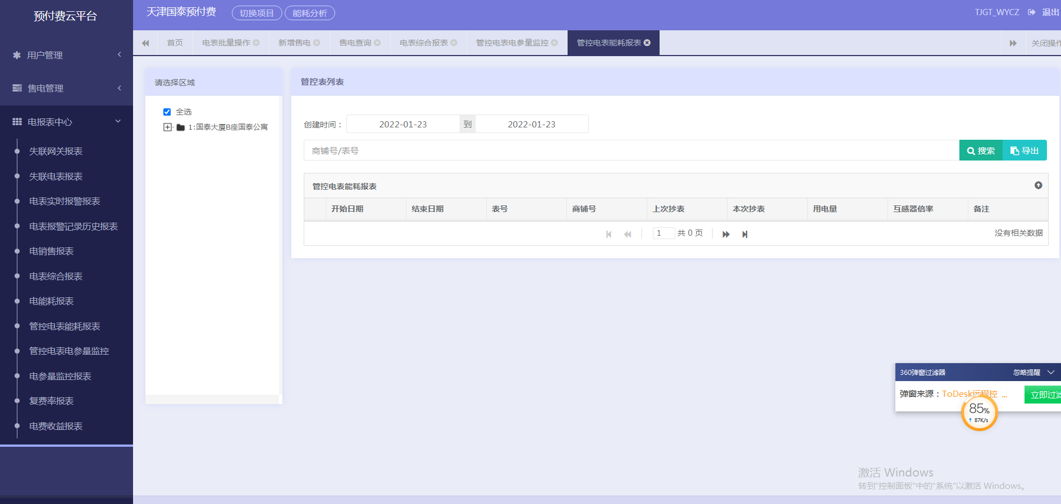Jump to the last page in pager
Image resolution: width=1061 pixels, height=504 pixels.
tap(745, 234)
